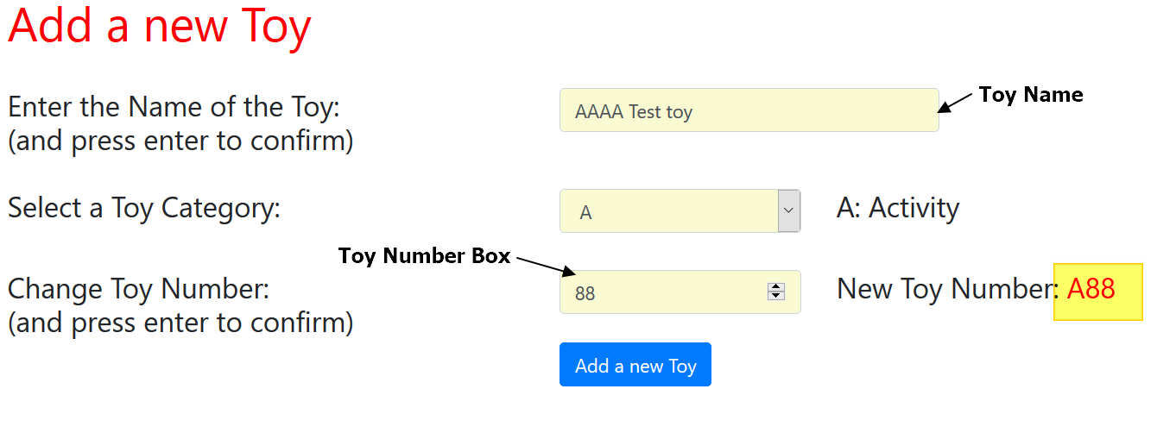This screenshot has height=433, width=1176.
Task: Click the dropdown arrow of the category selector
Action: coord(789,211)
